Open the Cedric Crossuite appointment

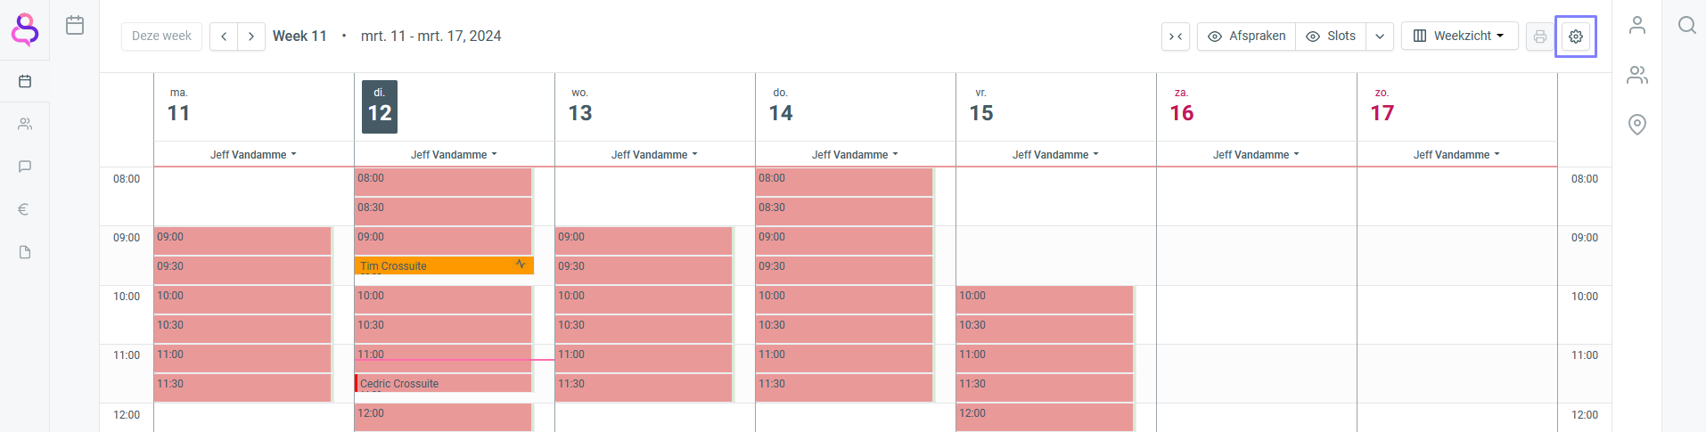437,384
